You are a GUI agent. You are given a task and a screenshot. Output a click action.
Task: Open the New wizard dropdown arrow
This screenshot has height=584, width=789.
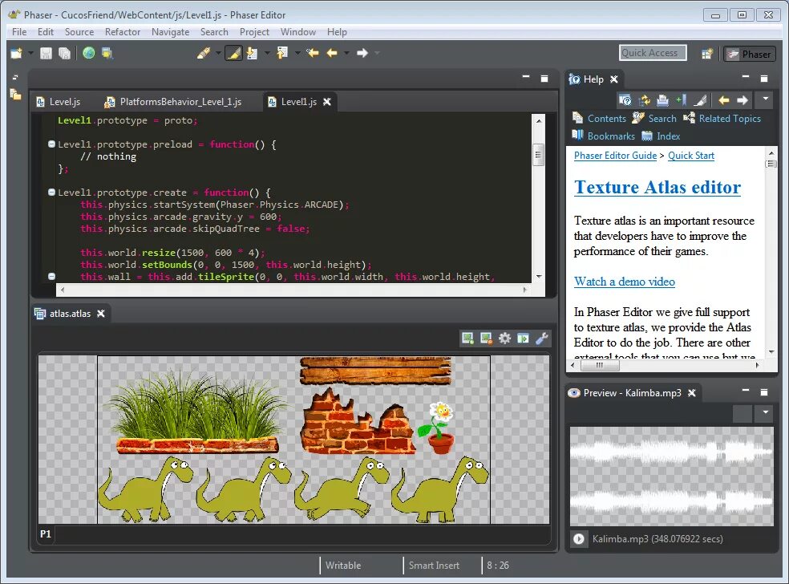tap(30, 53)
